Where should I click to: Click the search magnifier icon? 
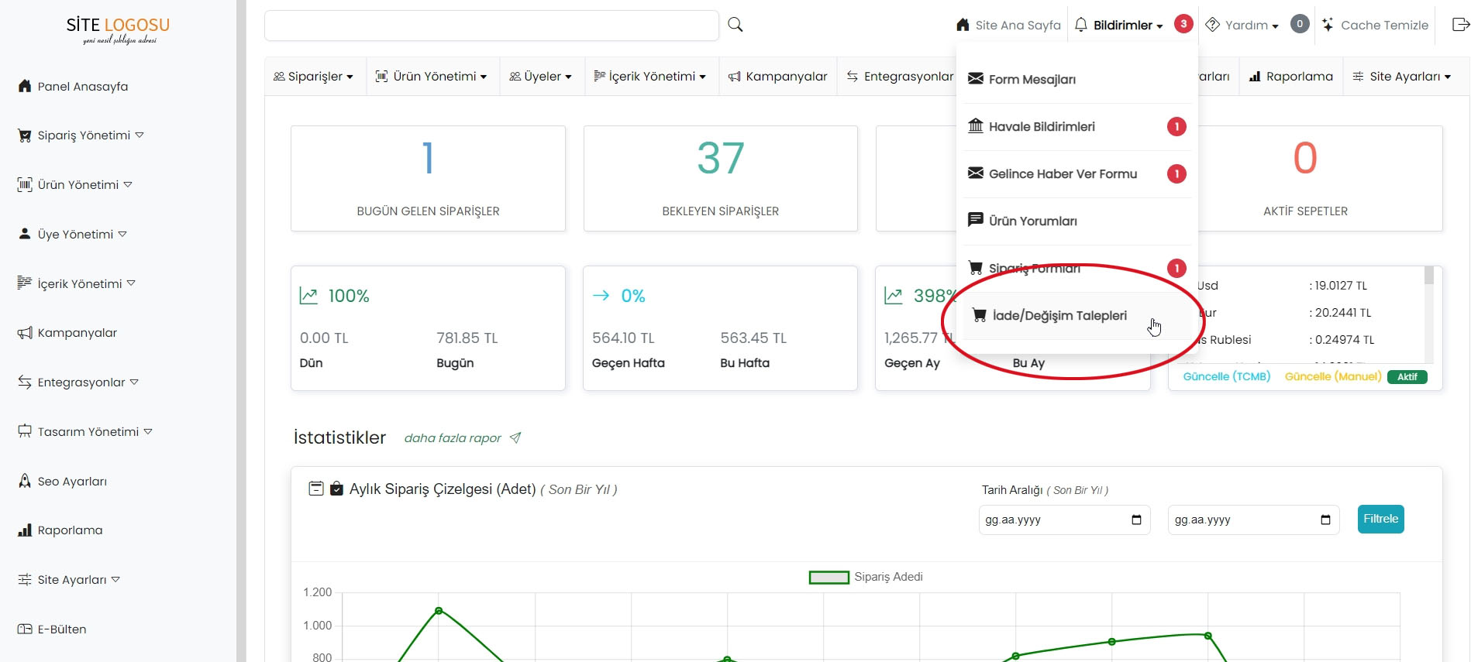pyautogui.click(x=735, y=25)
